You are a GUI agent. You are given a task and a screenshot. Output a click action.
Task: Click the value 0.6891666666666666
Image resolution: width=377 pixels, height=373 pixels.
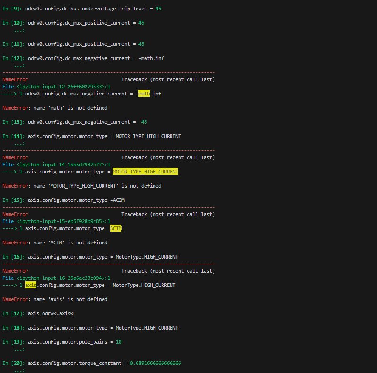[155, 364]
